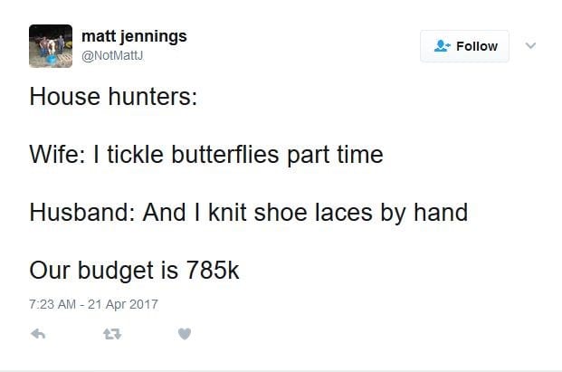The width and height of the screenshot is (562, 372).
Task: Expand the tweet options chevron menu
Action: tap(530, 45)
